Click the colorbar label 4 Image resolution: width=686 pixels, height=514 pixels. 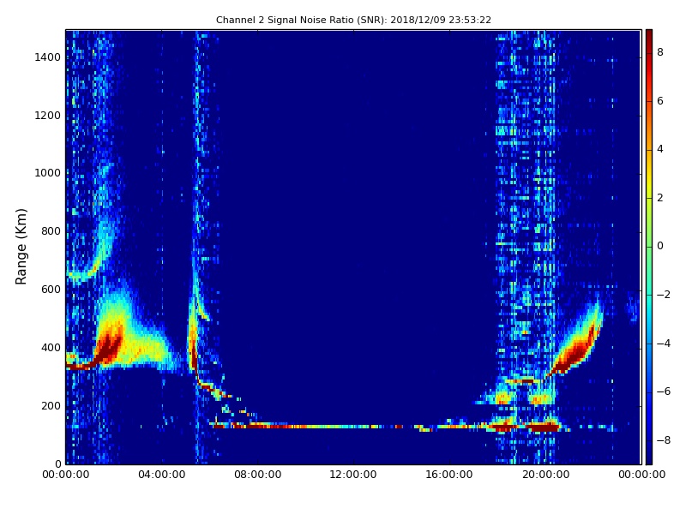pyautogui.click(x=660, y=149)
